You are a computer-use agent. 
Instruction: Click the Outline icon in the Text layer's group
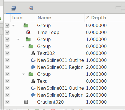coord(33,88)
